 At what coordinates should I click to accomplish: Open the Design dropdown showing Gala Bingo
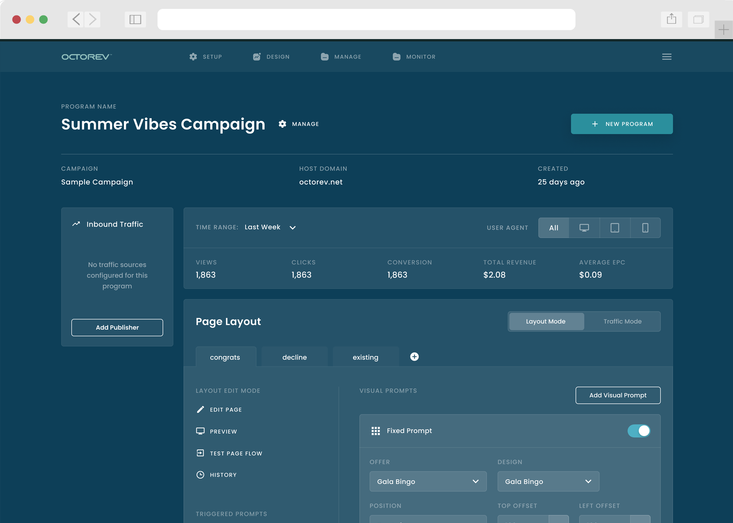click(548, 482)
